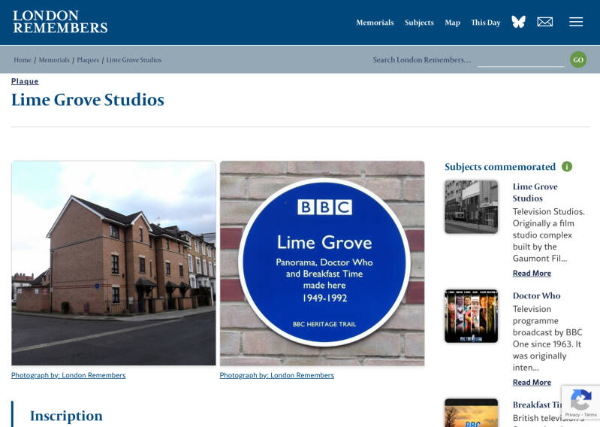Open the hamburger menu
The height and width of the screenshot is (427, 600).
point(576,22)
